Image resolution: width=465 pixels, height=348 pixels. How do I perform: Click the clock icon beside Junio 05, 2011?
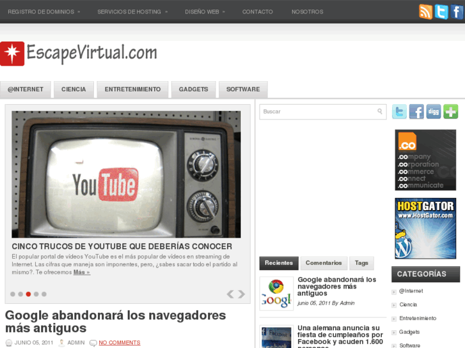click(9, 343)
